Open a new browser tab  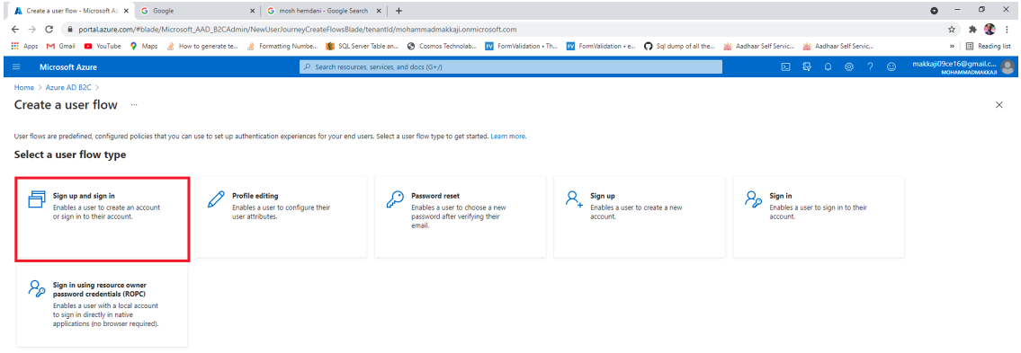click(x=399, y=11)
